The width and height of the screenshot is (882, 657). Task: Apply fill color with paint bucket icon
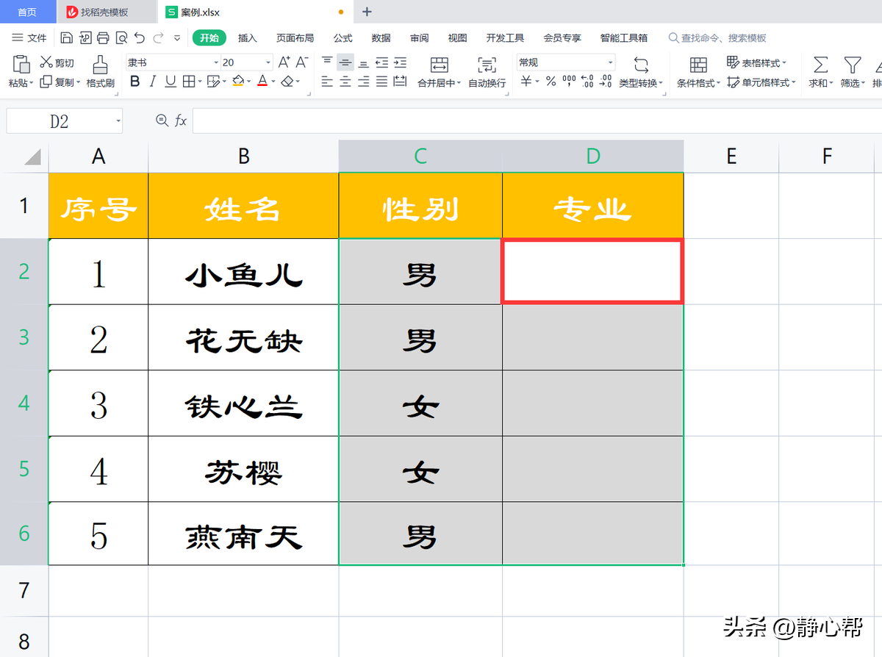(238, 82)
